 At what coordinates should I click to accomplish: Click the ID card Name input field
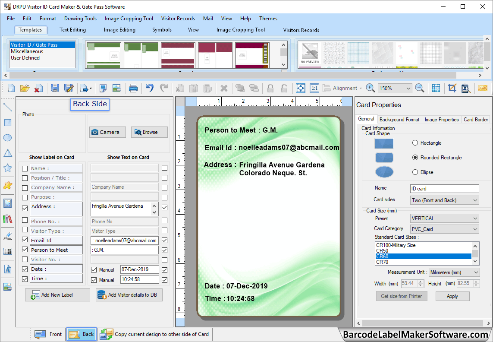click(445, 189)
